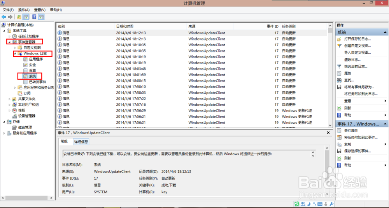This screenshot has width=389, height=208.
Task: Click the input method keyboard icon
Action: coord(320,204)
